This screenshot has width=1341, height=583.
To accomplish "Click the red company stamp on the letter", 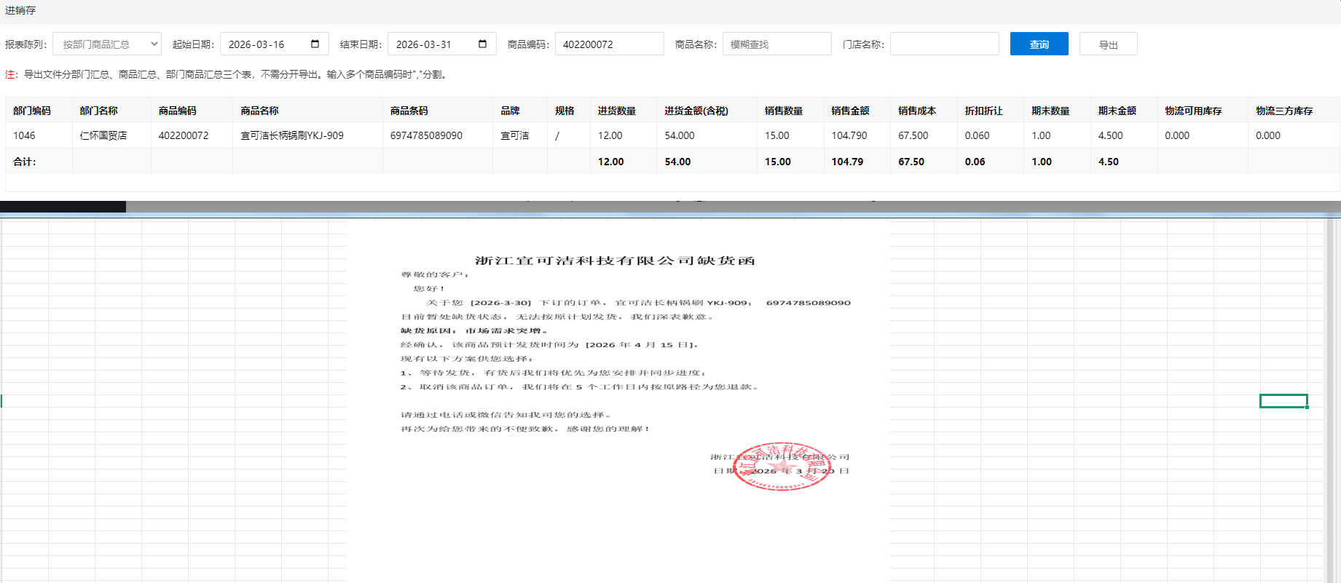I will (x=782, y=467).
